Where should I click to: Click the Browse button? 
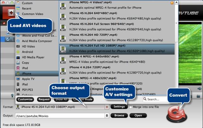pos(119,115)
